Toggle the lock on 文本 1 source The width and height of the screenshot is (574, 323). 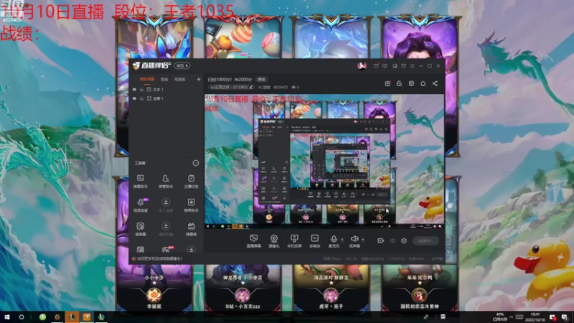[x=141, y=89]
